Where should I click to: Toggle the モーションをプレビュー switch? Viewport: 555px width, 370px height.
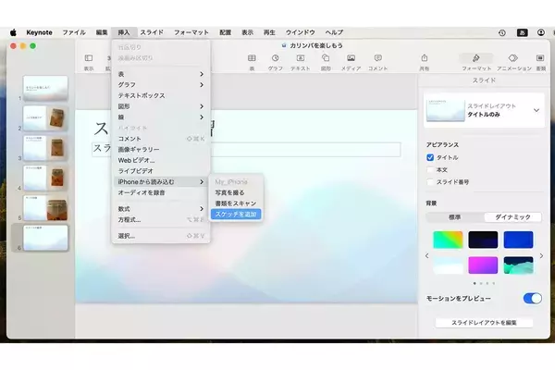[532, 298]
